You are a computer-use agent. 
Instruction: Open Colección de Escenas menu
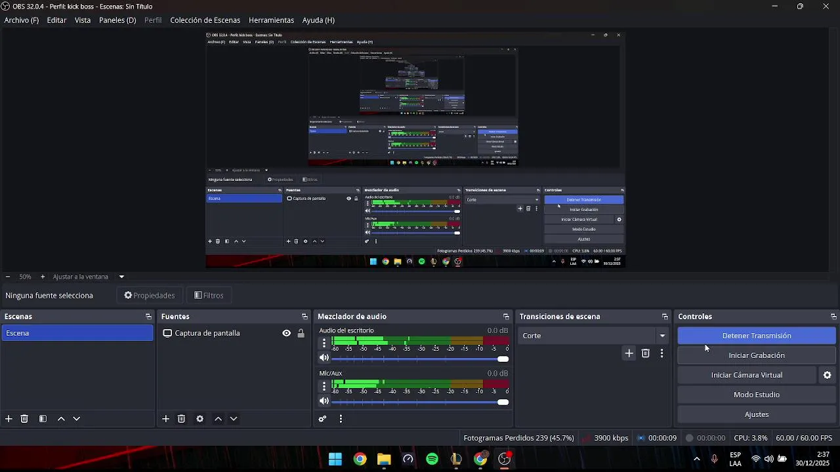coord(205,20)
